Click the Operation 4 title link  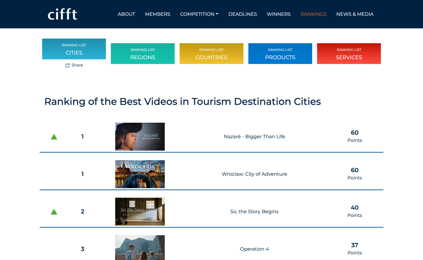[254, 249]
